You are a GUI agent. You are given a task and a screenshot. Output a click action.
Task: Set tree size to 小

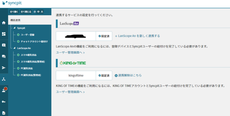point(35,12)
